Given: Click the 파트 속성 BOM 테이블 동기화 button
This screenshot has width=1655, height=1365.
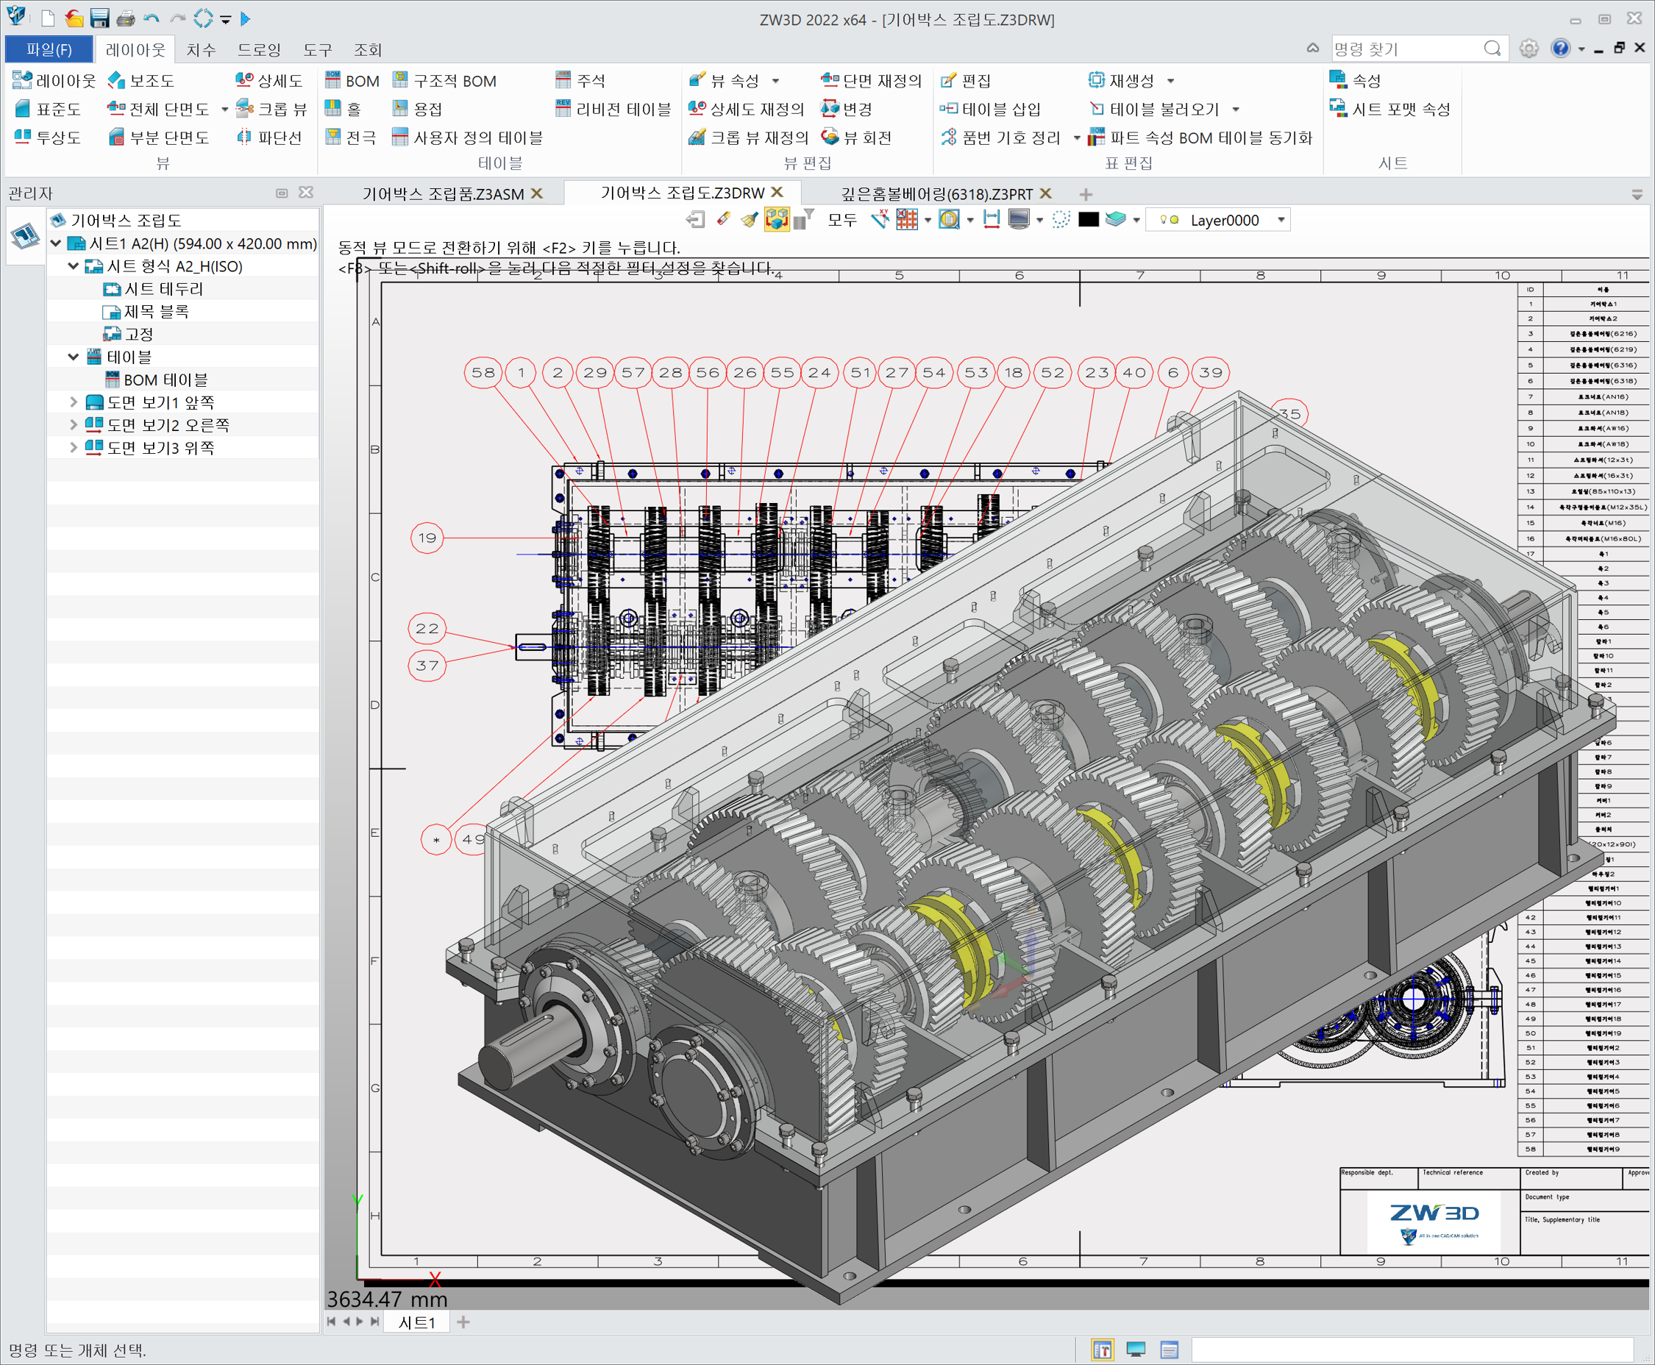Looking at the screenshot, I should [1200, 138].
